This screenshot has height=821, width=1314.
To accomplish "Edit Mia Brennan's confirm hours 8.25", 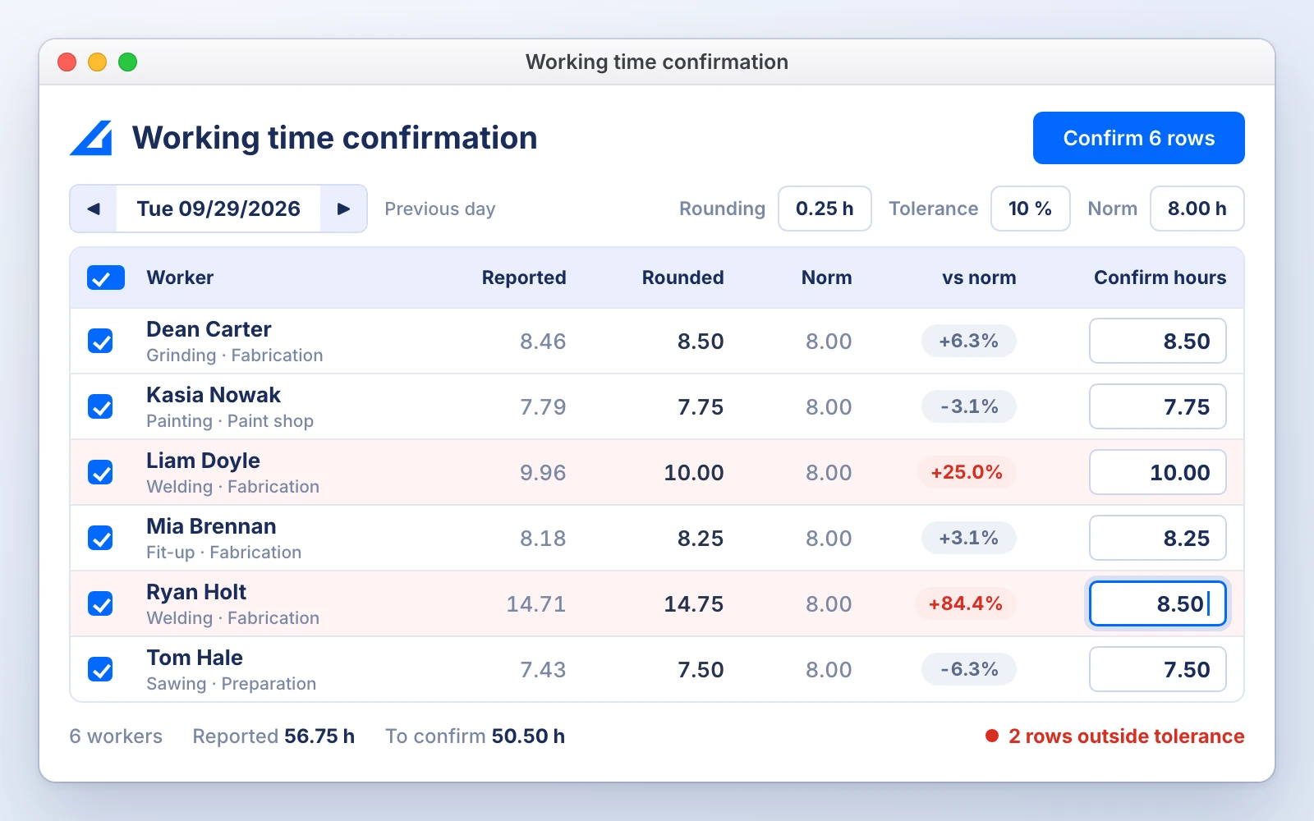I will (1157, 538).
